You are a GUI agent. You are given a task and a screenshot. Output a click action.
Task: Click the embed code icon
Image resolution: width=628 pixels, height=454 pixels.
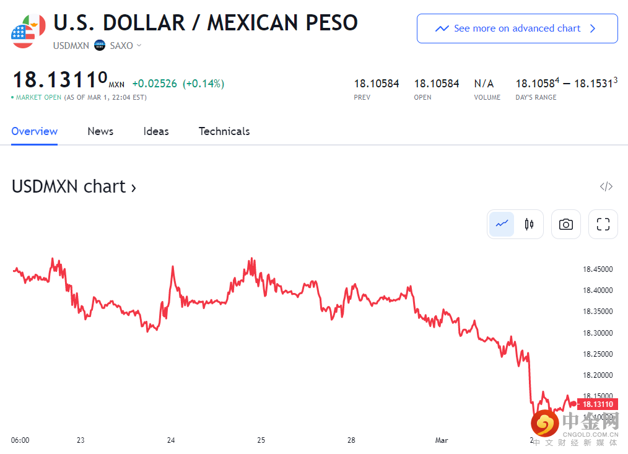[x=606, y=186]
